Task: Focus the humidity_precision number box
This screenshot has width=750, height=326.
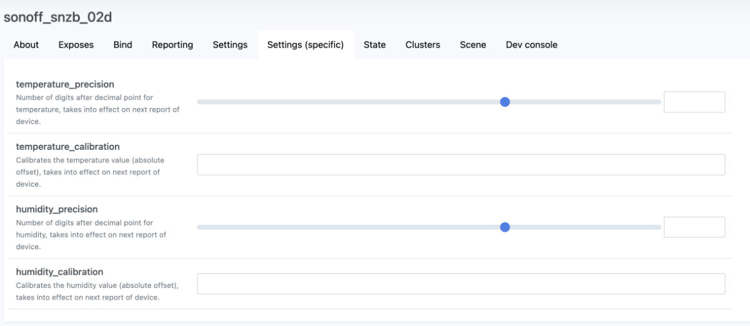Action: 694,227
